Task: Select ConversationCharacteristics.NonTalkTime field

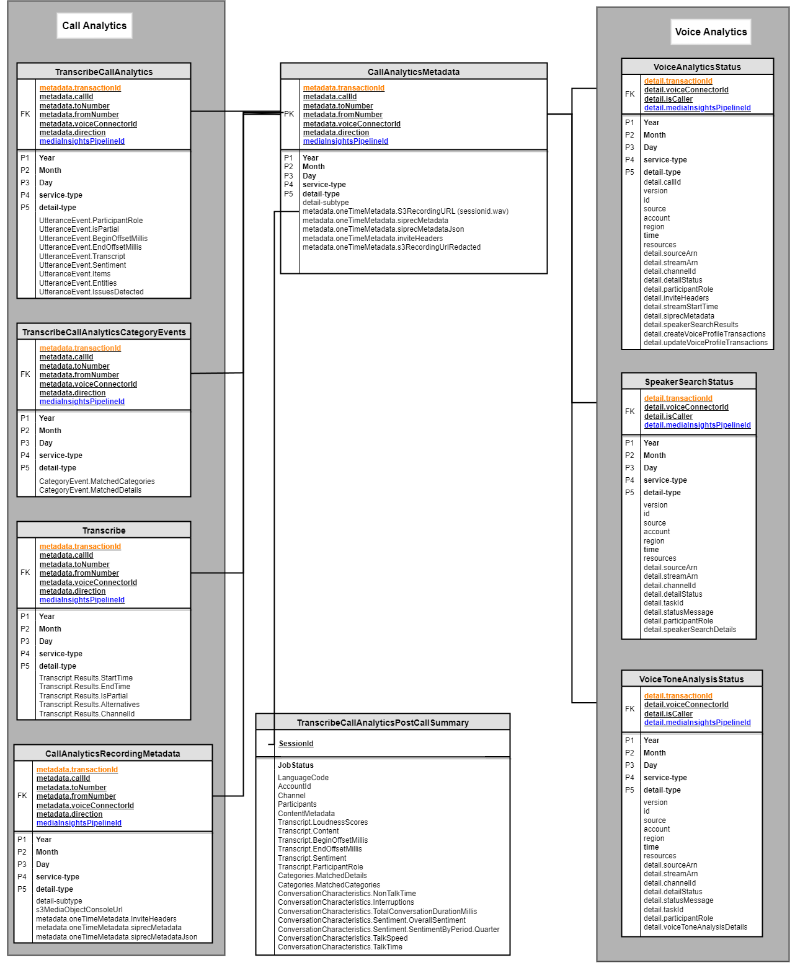Action: (347, 894)
